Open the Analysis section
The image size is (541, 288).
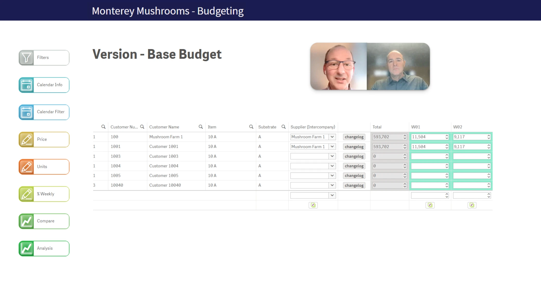[44, 248]
